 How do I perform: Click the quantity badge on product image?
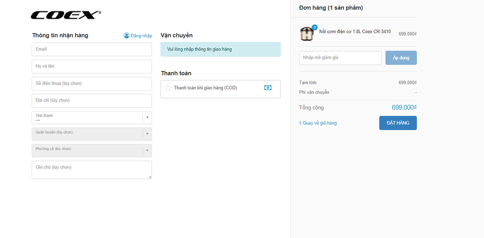pyautogui.click(x=315, y=27)
